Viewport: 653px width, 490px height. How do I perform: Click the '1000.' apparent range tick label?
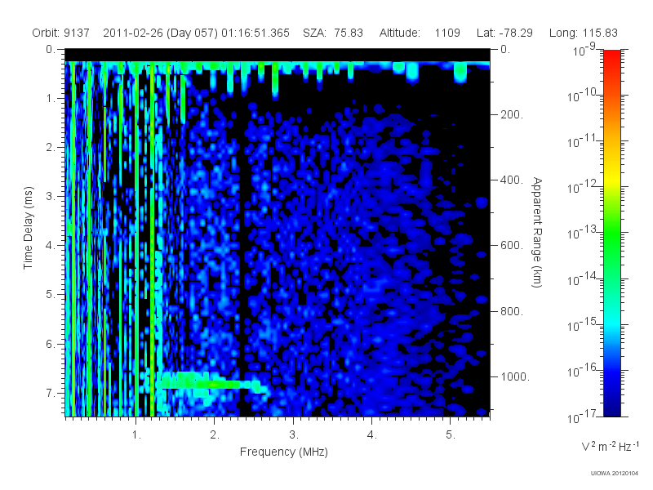[x=515, y=376]
